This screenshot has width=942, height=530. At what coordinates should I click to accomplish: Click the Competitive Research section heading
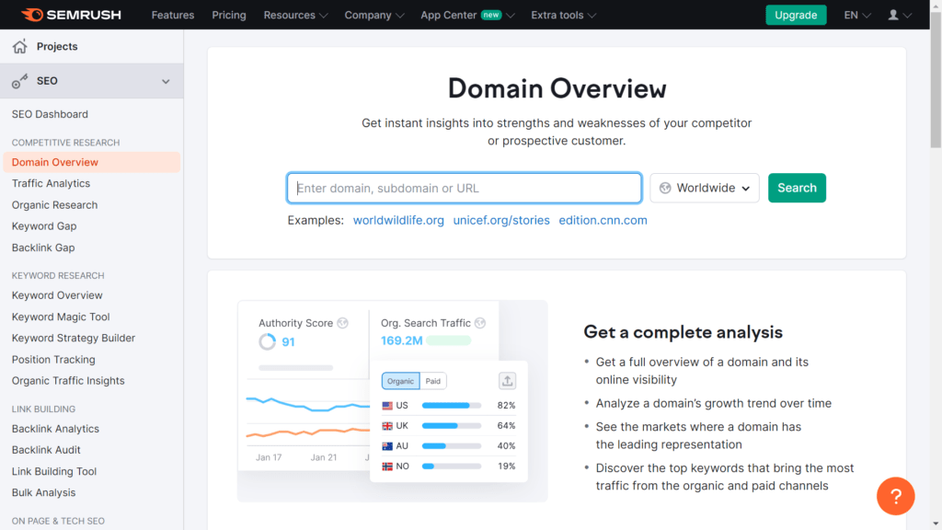pos(65,143)
